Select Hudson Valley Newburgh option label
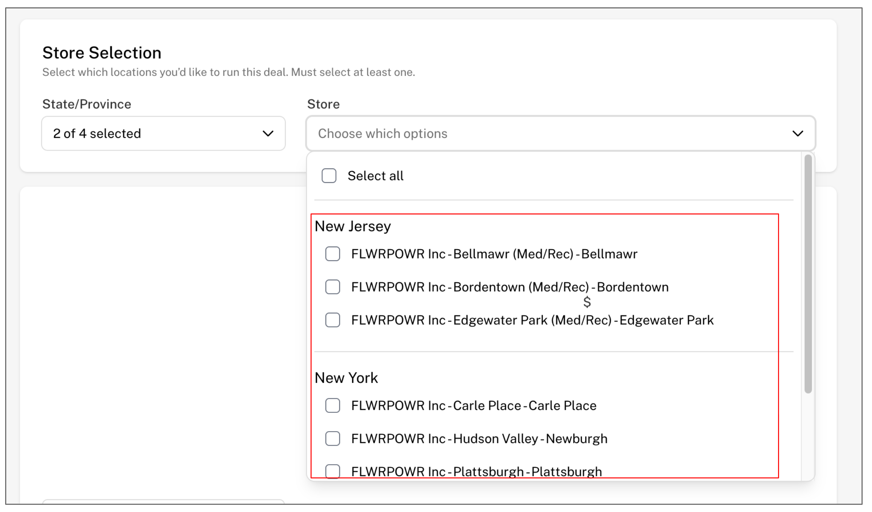The image size is (872, 512). pyautogui.click(x=479, y=438)
